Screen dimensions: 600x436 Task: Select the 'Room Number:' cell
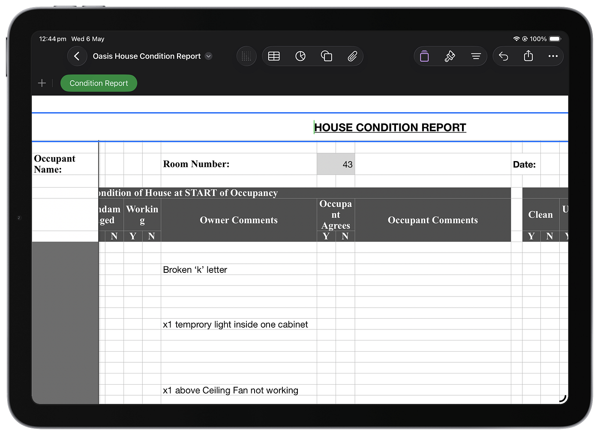239,164
